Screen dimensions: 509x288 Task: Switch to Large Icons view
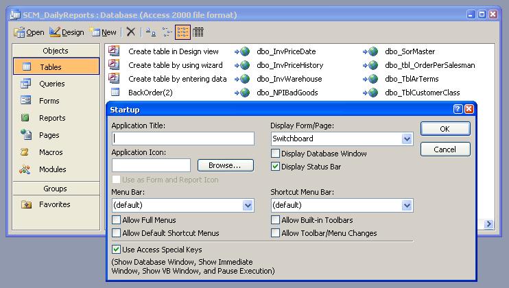[150, 32]
